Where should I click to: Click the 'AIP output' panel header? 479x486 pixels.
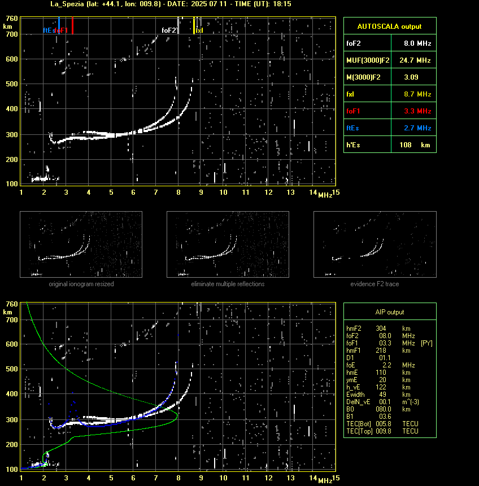coord(390,312)
